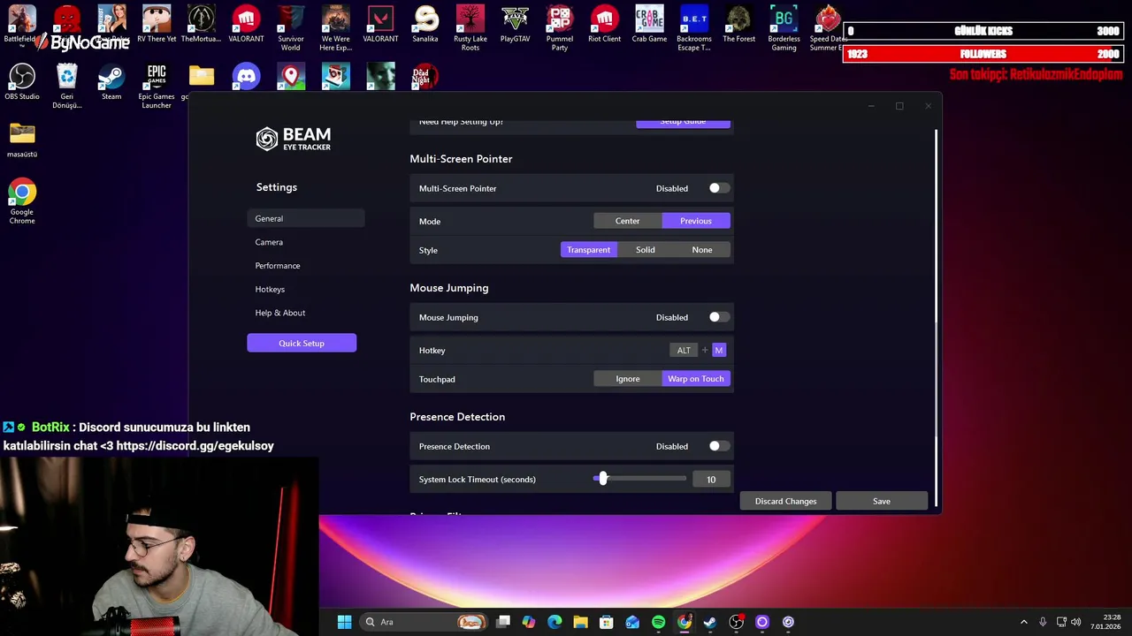Open Riot Client desktop shortcut
The height and width of the screenshot is (636, 1132).
click(604, 24)
